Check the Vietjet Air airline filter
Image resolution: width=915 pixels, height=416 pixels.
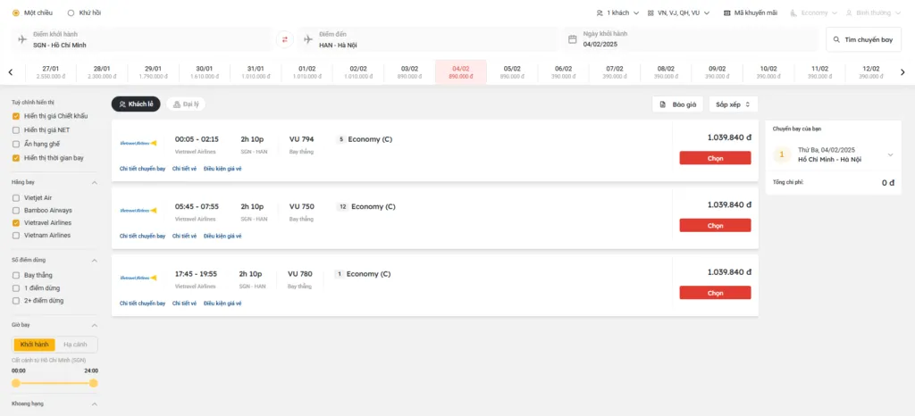[16, 197]
